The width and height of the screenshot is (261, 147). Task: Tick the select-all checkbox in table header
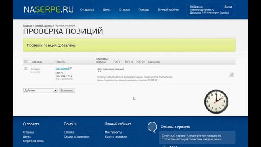26,62
